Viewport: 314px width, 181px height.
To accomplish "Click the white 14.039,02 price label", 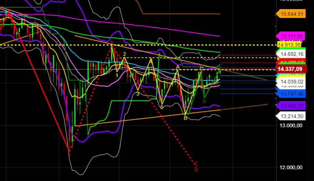I will coord(291,82).
